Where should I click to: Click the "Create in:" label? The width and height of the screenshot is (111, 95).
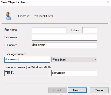point(24,16)
